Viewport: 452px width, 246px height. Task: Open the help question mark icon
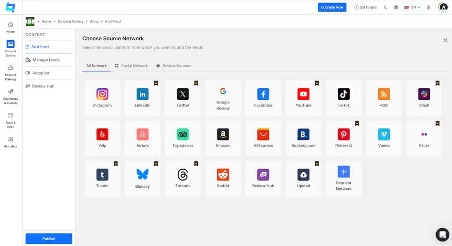pos(396,7)
